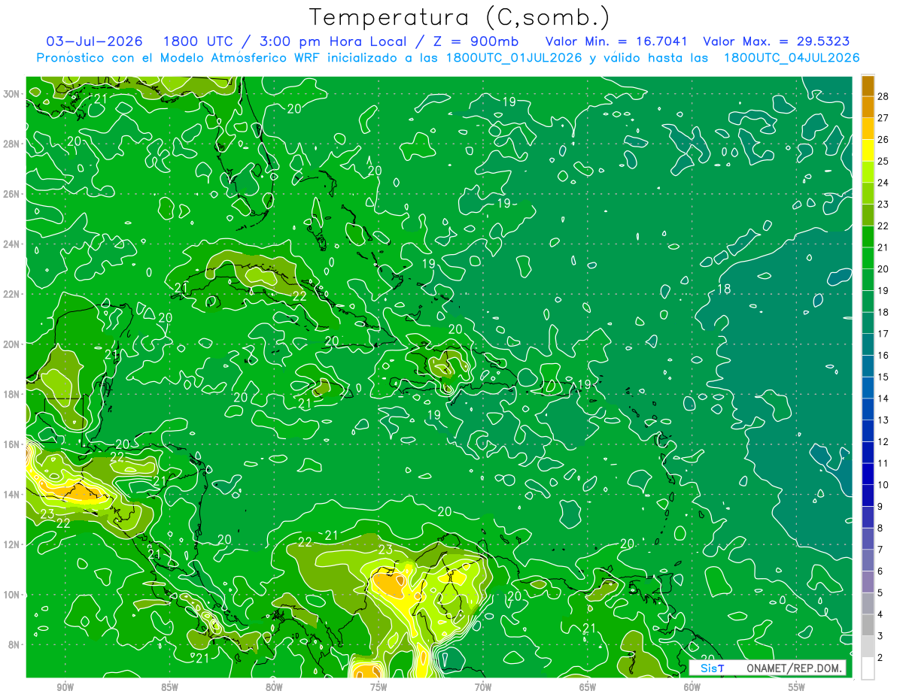903x697 pixels.
Task: Click the "SisT" label in the map corner
Action: [712, 668]
